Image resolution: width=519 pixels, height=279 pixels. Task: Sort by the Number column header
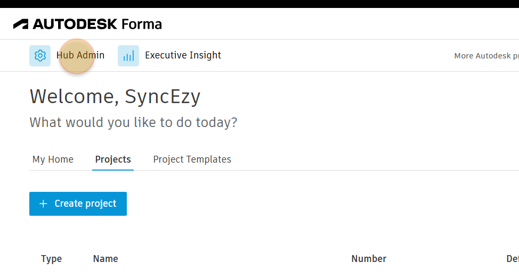coord(369,259)
